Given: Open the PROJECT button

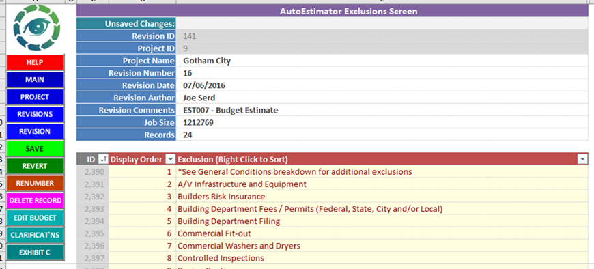Looking at the screenshot, I should click(x=35, y=97).
